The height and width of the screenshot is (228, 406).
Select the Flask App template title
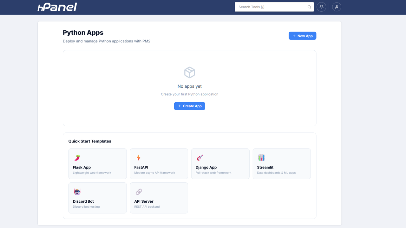pos(82,167)
